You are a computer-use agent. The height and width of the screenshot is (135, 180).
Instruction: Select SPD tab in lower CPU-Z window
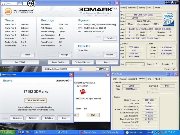pyautogui.click(x=149, y=79)
